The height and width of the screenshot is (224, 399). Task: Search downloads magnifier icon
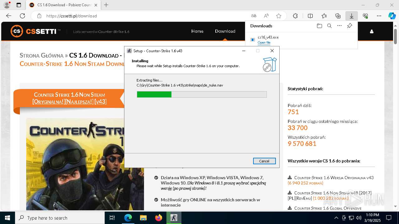coord(329,26)
